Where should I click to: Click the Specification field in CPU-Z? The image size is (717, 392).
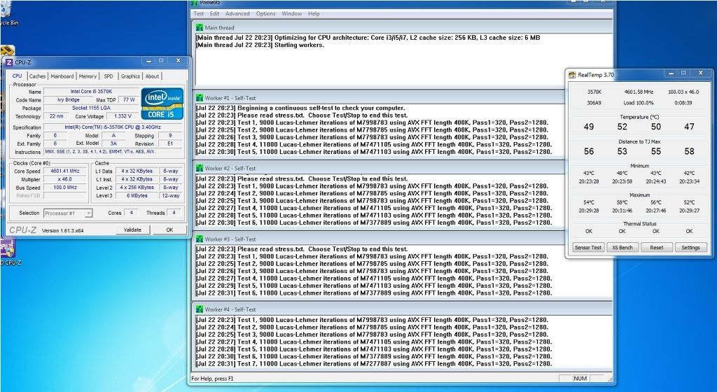click(x=113, y=127)
